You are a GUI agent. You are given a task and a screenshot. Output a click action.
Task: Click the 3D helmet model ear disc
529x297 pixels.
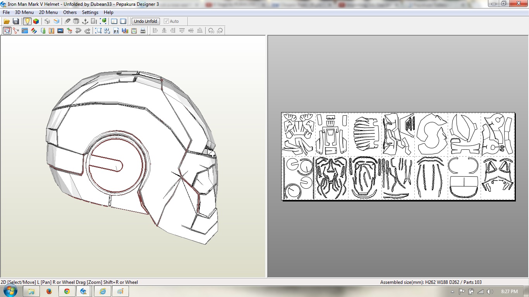pyautogui.click(x=116, y=166)
